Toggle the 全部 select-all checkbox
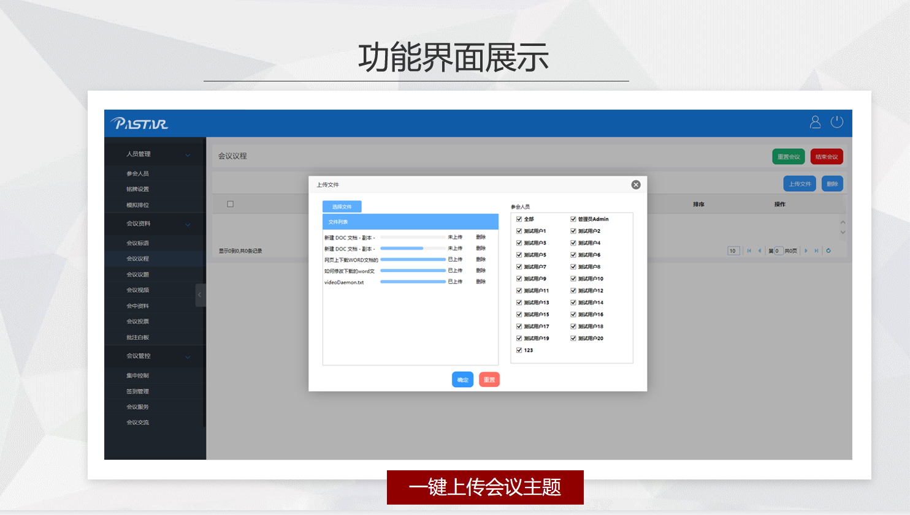Image resolution: width=910 pixels, height=515 pixels. 519,219
